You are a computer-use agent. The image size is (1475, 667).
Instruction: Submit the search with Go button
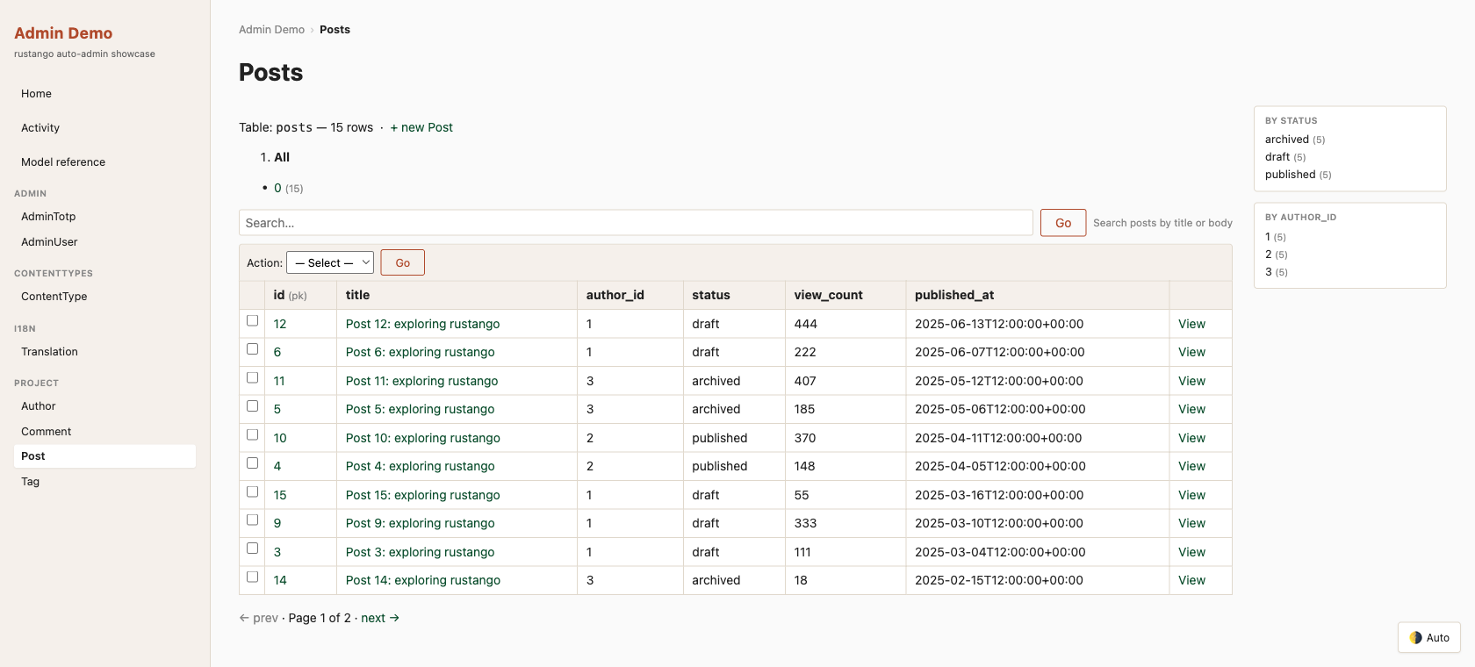[1063, 223]
